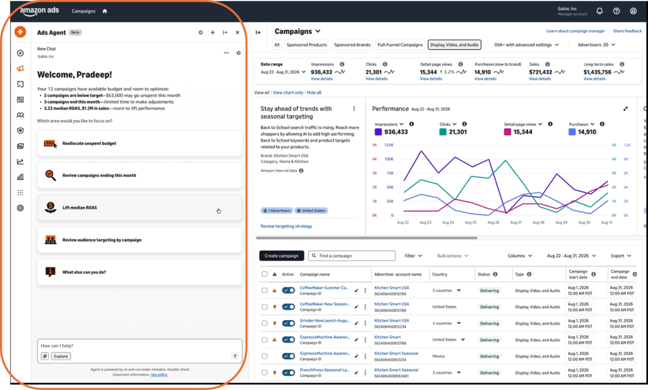Toggle FrenchPress-Seasonal campaign active switch
The image size is (648, 390).
click(x=288, y=373)
